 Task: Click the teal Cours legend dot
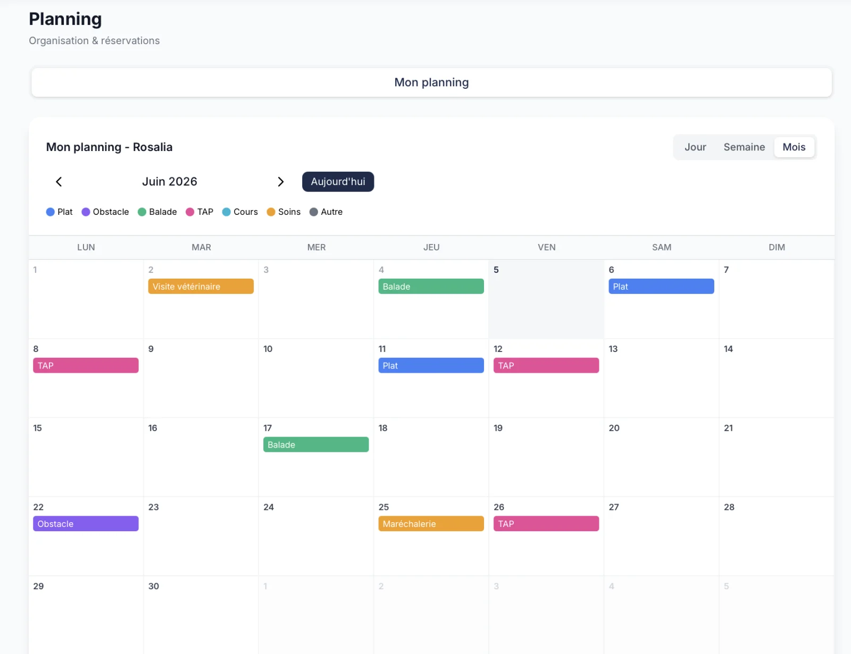(x=227, y=212)
